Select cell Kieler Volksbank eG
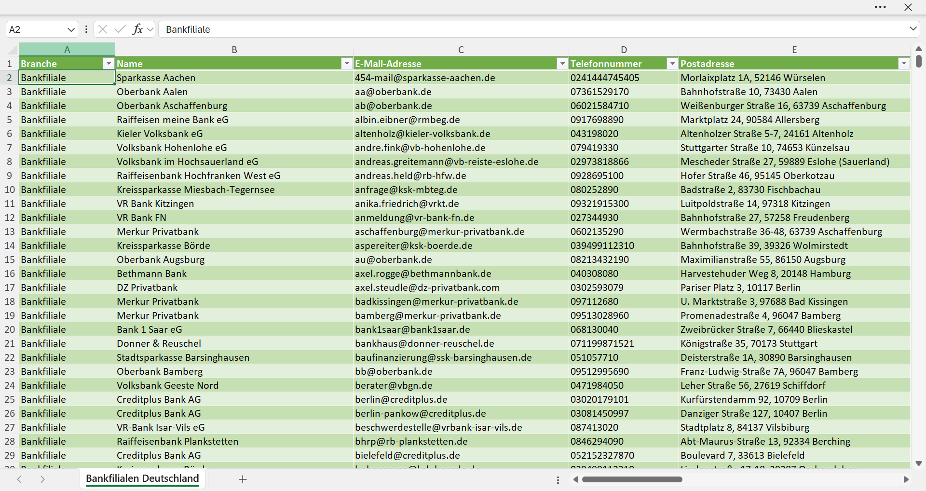 (x=234, y=134)
